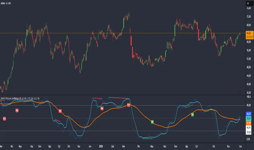The width and height of the screenshot is (254, 150).
Task: Select the teal 54,07 indicator value tag
Action: (x=248, y=118)
